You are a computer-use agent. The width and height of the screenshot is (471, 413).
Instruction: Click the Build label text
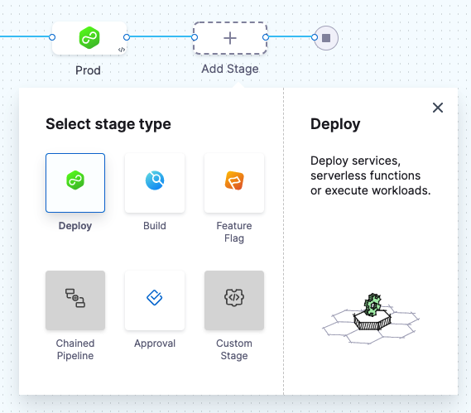pyautogui.click(x=155, y=226)
